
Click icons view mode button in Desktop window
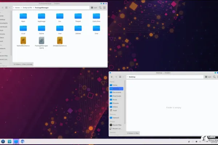[x=120, y=77]
